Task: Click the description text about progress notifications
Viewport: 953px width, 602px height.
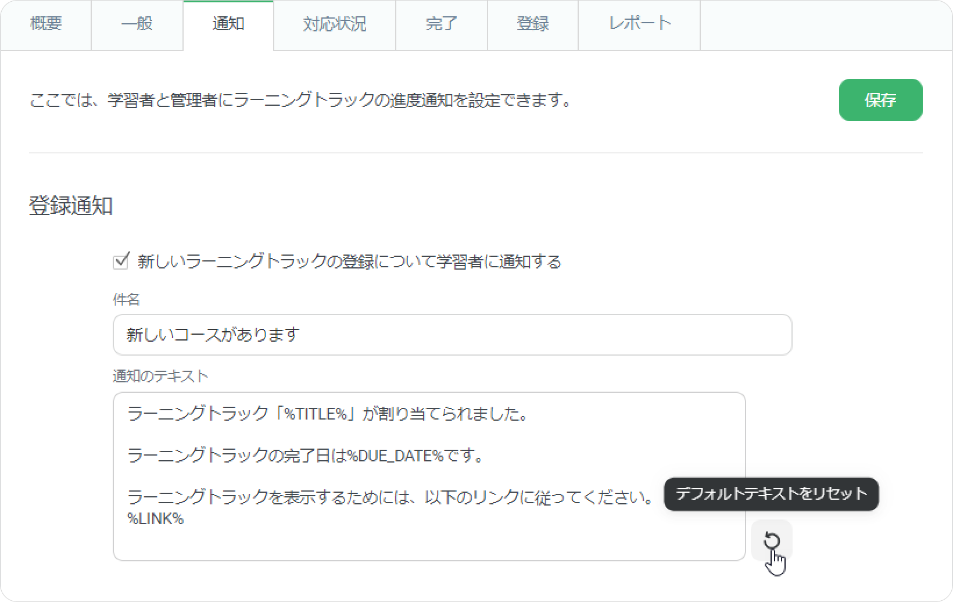Action: [301, 100]
